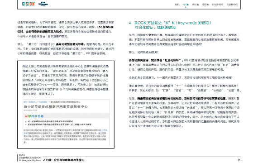
Task: Go to the 高阶篇 section tab
Action: (x=205, y=5)
